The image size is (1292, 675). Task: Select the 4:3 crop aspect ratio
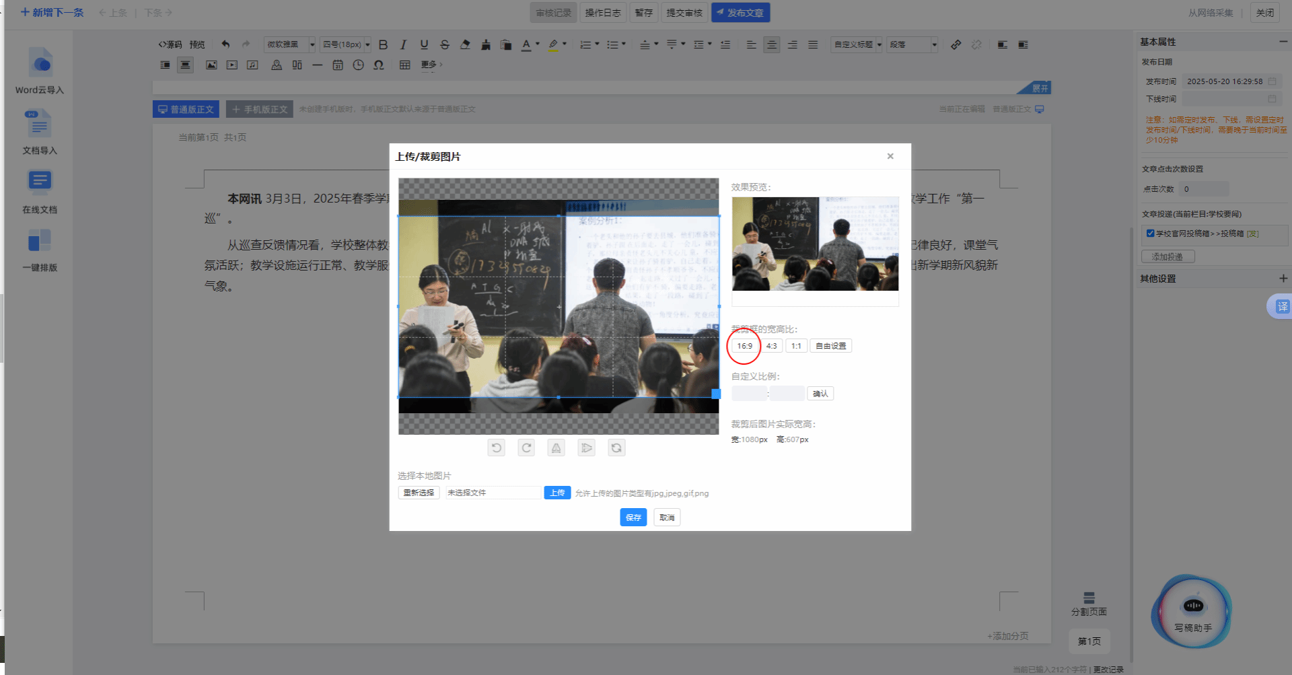[x=771, y=346]
